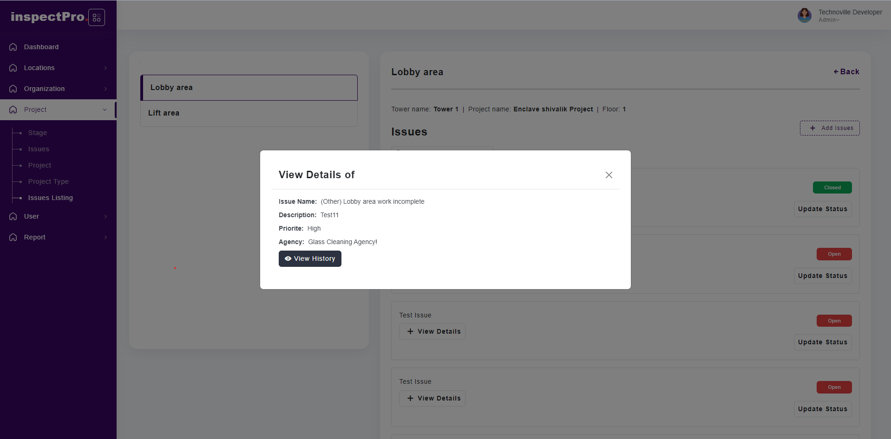Open Issues Listing submenu item
This screenshot has width=891, height=439.
click(50, 198)
